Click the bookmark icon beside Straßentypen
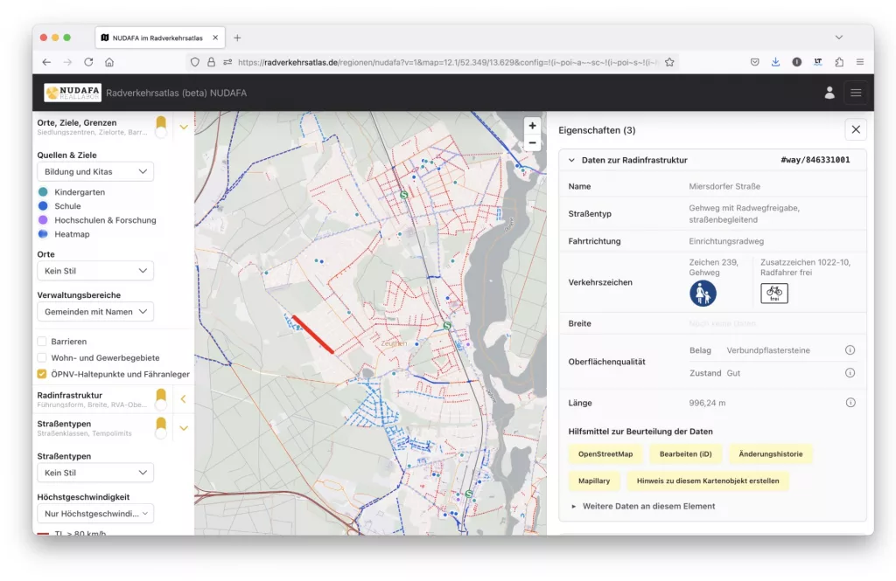896x581 pixels. [x=161, y=428]
